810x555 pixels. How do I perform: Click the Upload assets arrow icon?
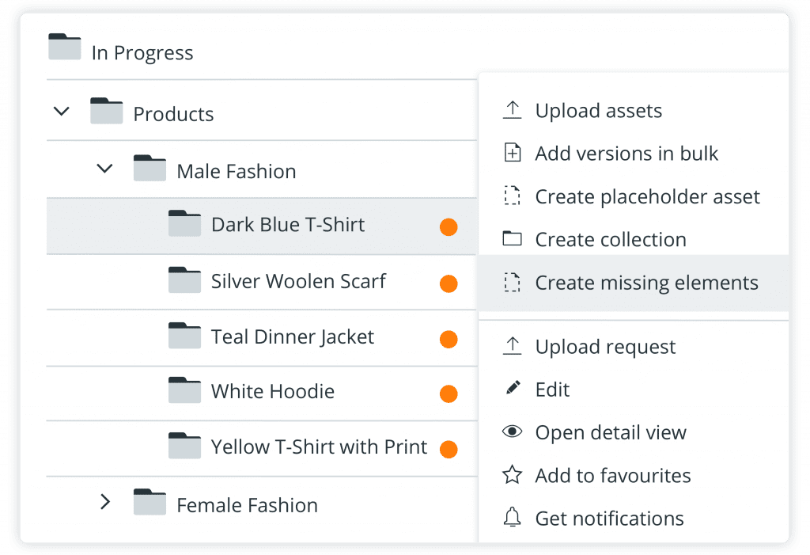point(513,111)
